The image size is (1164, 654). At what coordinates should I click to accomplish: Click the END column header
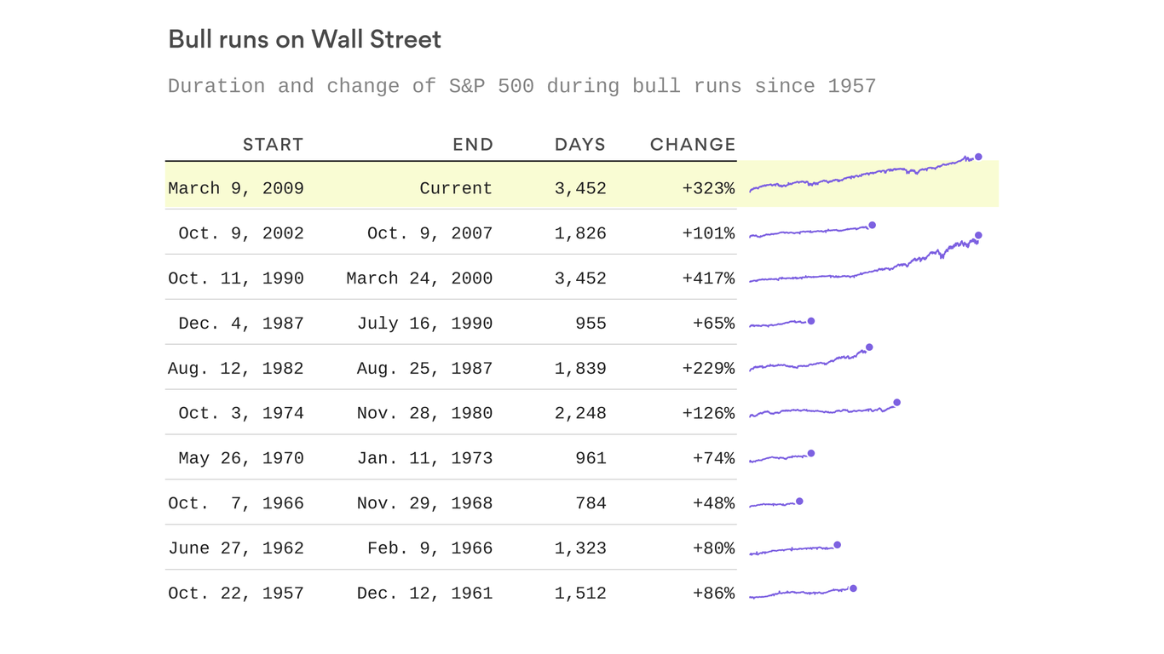click(x=473, y=145)
